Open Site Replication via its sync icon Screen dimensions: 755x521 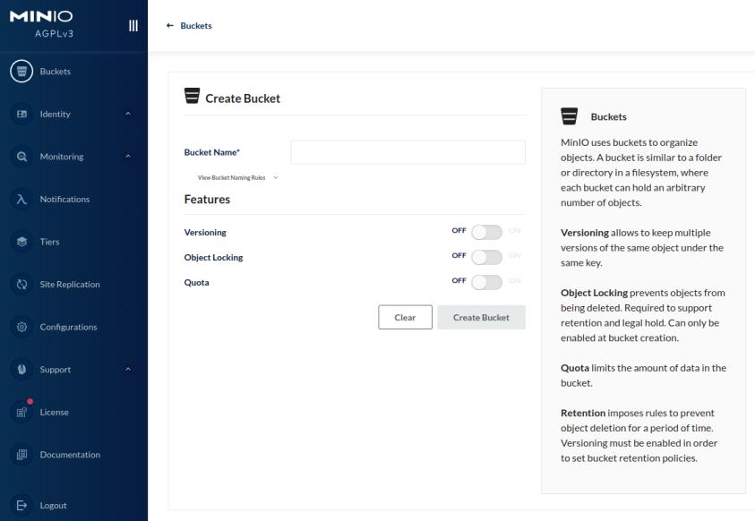coord(21,285)
